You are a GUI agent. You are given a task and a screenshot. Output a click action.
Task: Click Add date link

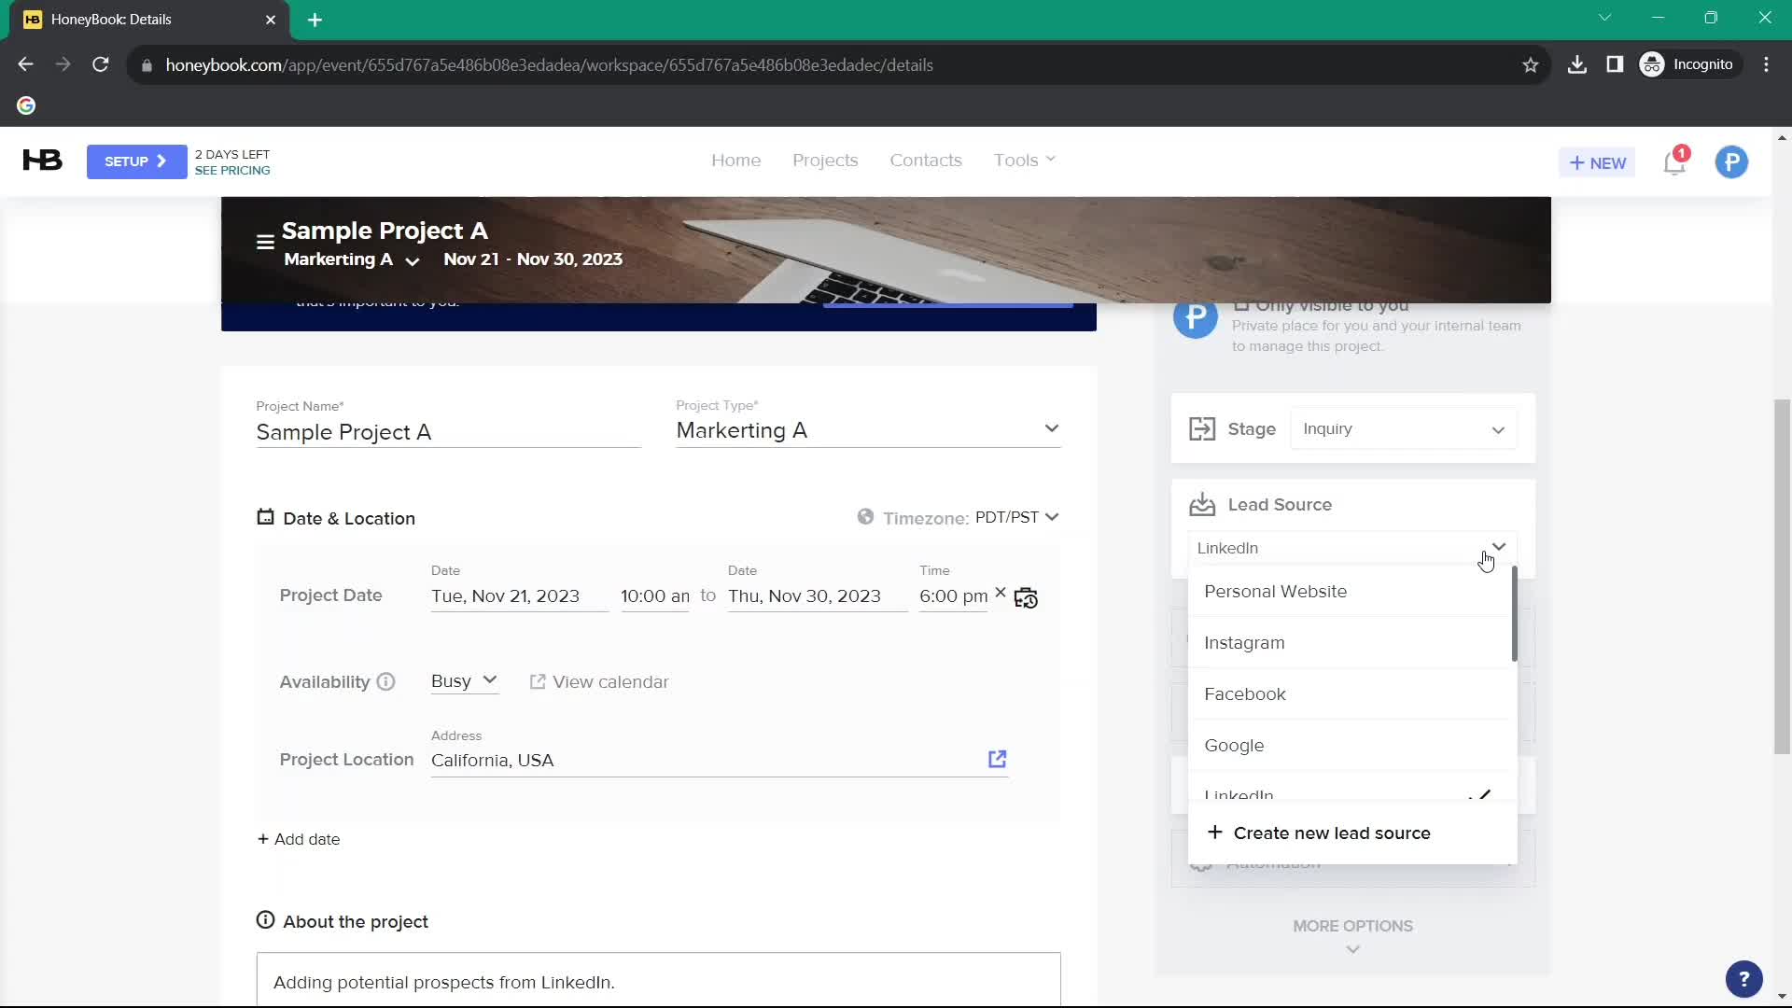tap(299, 839)
